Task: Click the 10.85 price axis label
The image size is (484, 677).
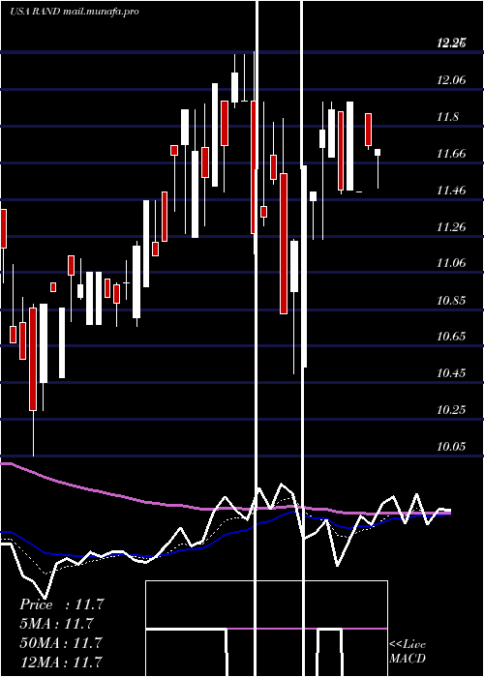Action: (x=451, y=300)
